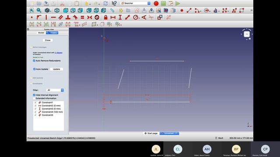Select the horizontal distance constraint tool
This screenshot has height=157, width=280.
click(x=113, y=17)
